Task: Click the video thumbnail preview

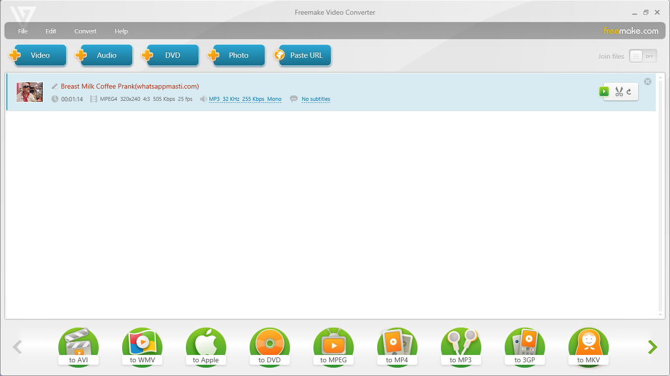Action: click(30, 92)
